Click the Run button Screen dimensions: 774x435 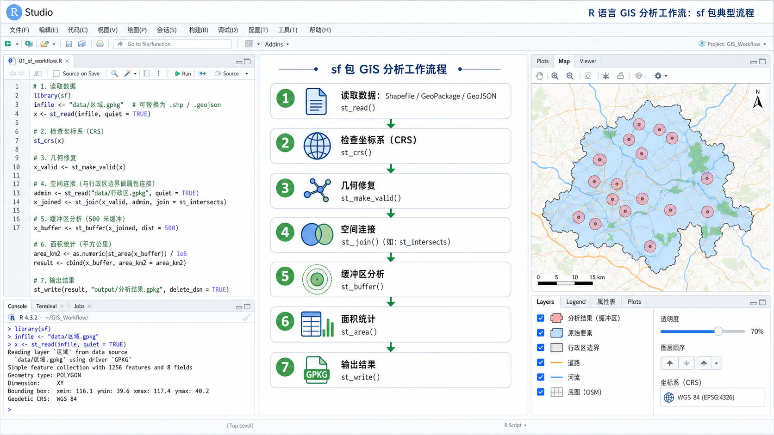point(183,74)
